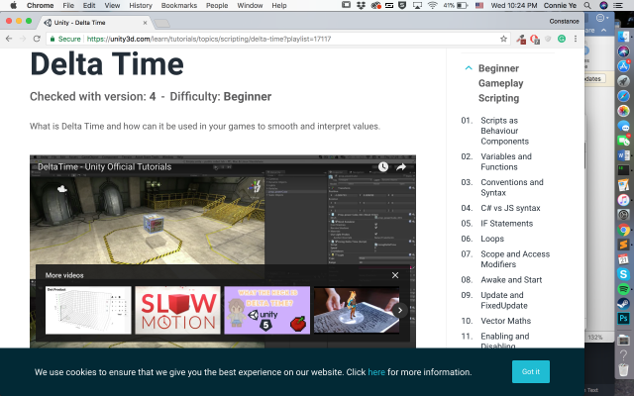The width and height of the screenshot is (634, 396).
Task: Click the green circular extension icon
Action: (x=562, y=39)
